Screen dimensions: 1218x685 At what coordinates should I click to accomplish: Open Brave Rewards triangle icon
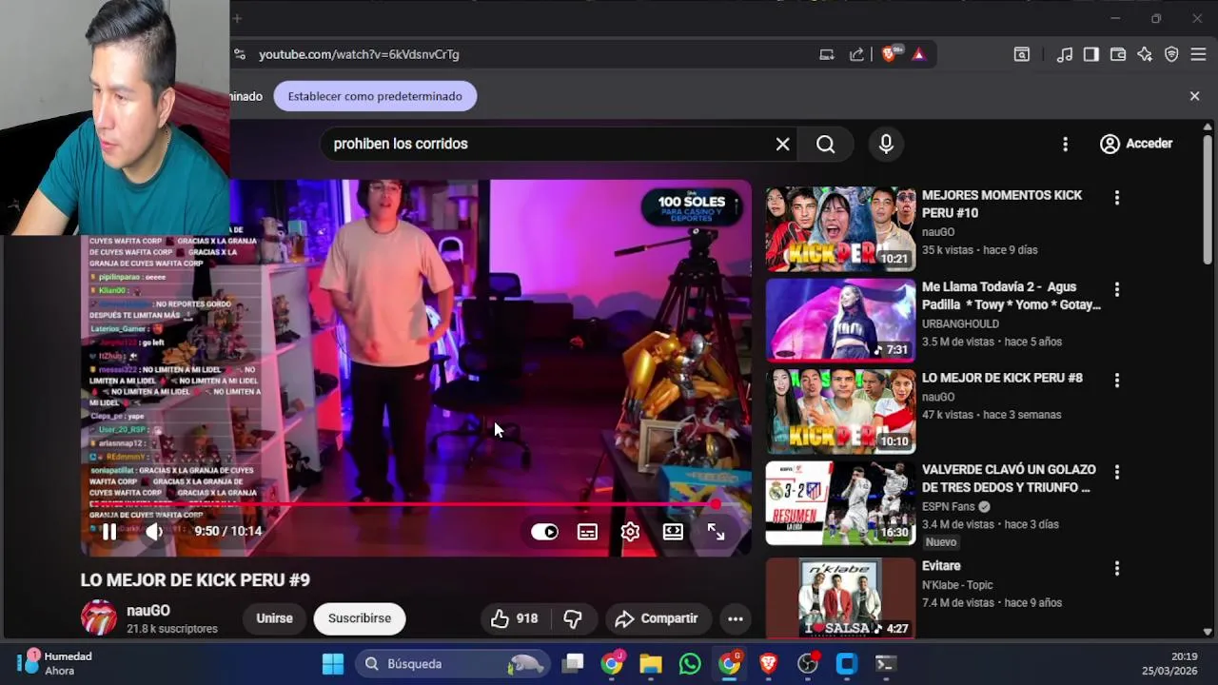(918, 54)
